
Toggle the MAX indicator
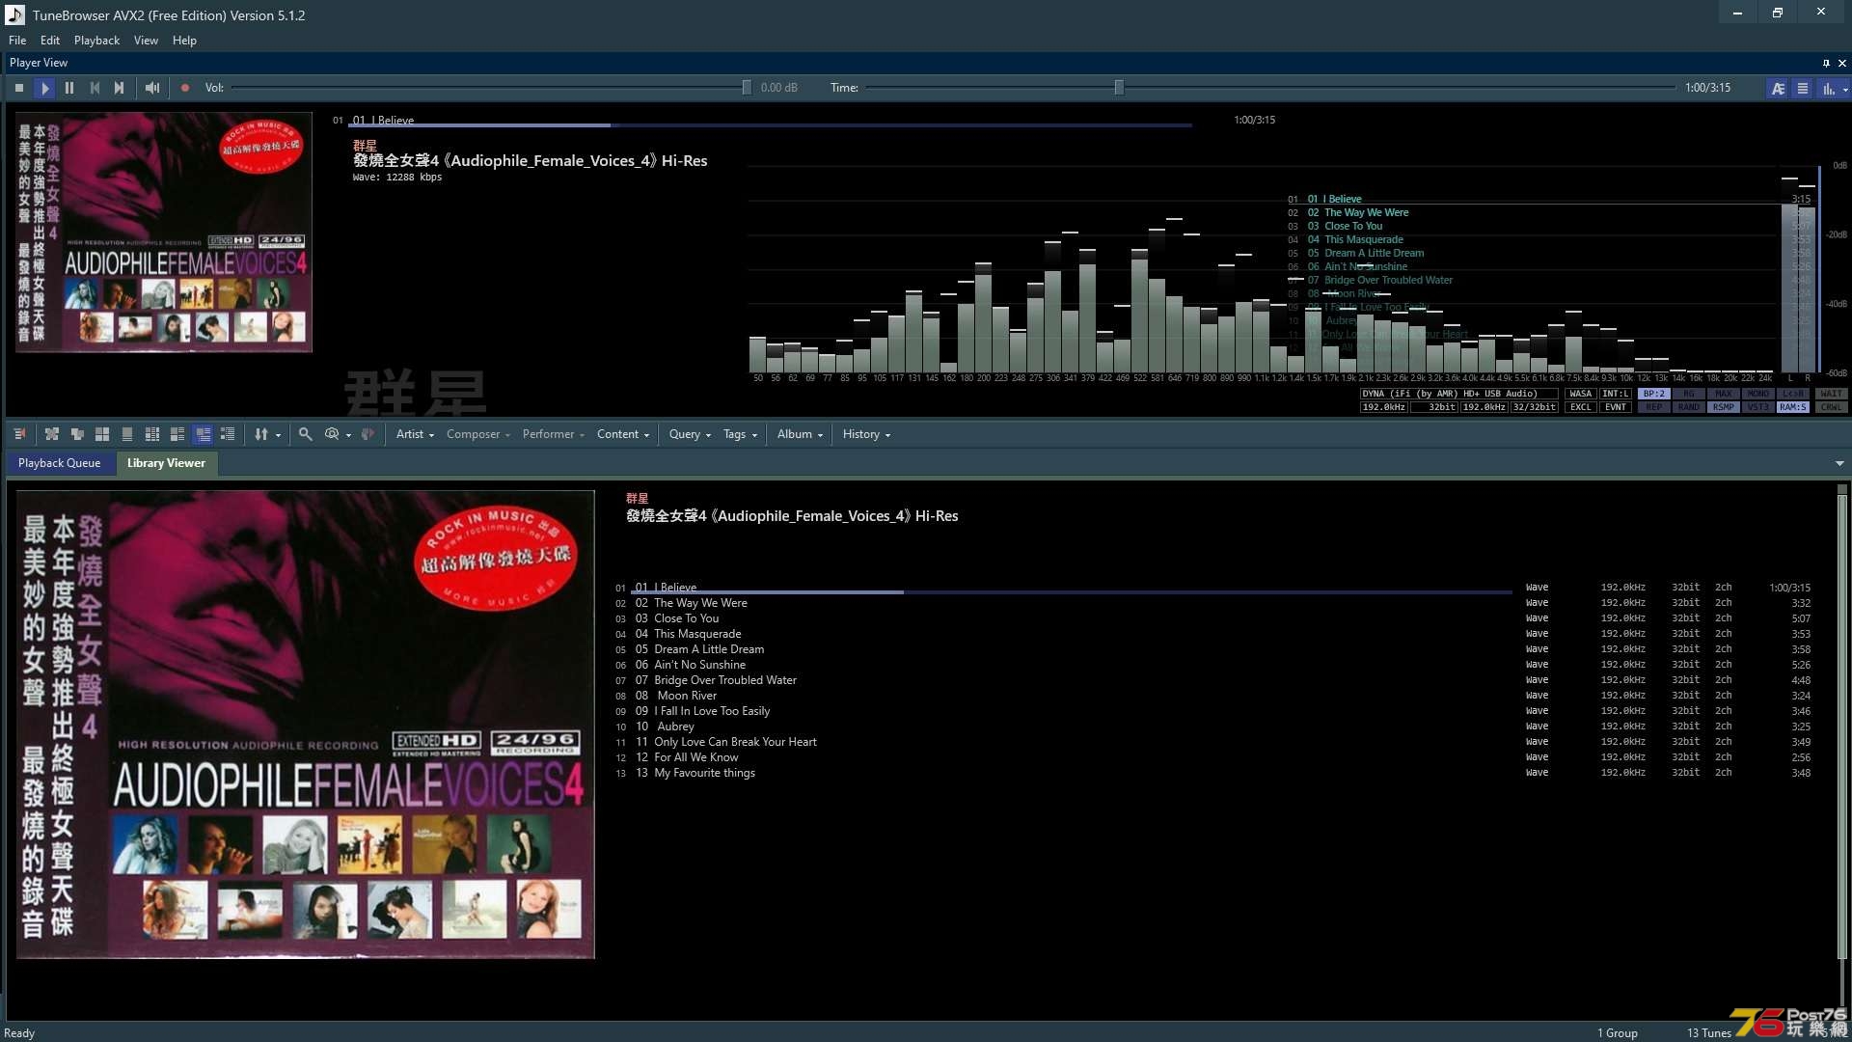point(1724,394)
